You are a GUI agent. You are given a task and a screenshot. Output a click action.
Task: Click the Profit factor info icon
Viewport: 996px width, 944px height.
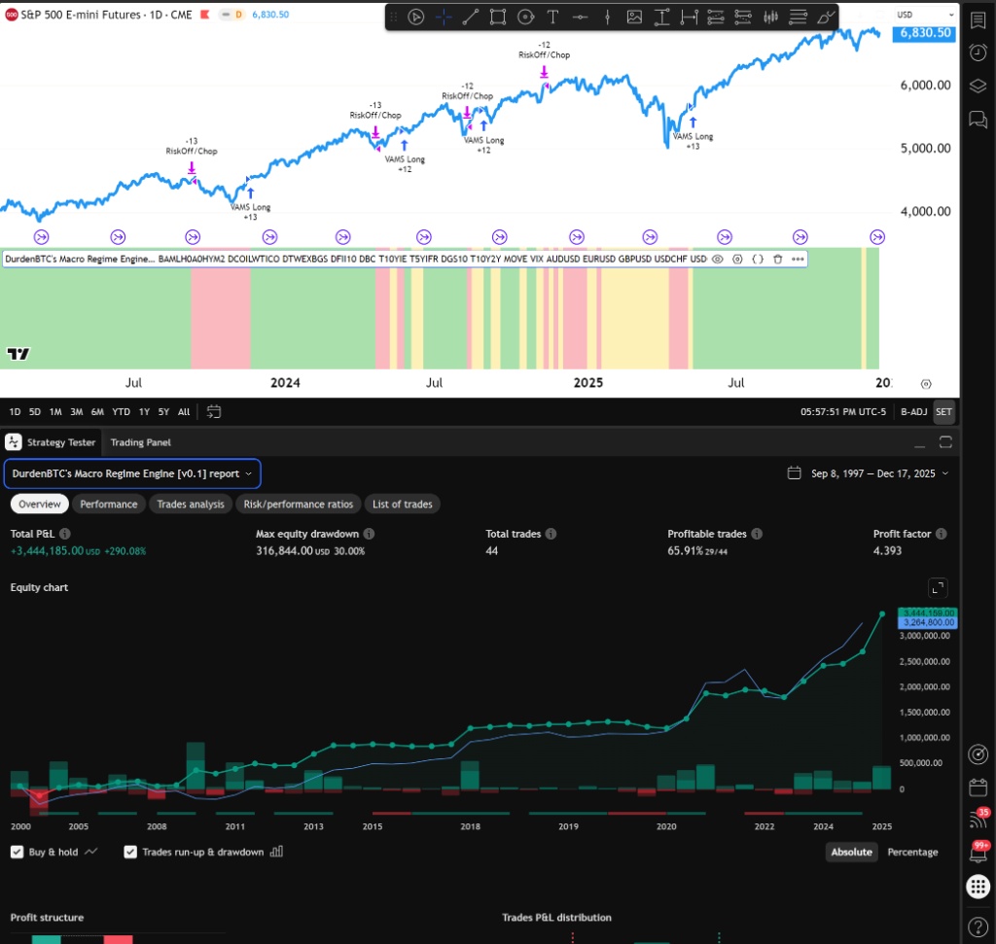pos(941,534)
